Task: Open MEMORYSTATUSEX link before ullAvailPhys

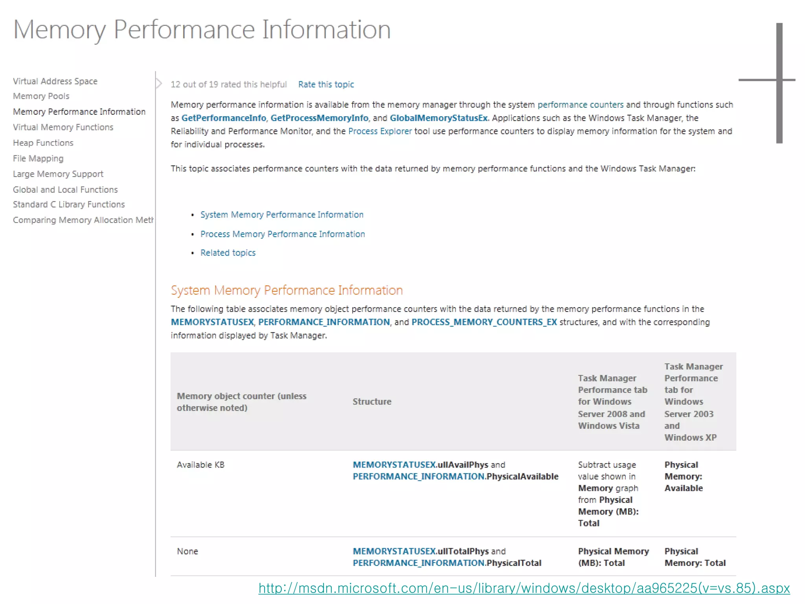Action: click(x=394, y=465)
